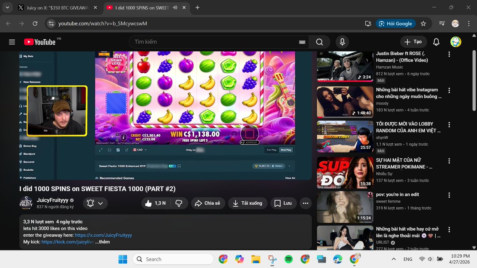Open Chrome media controls icon
Screen dimensions: 477x268
[x=442, y=23]
